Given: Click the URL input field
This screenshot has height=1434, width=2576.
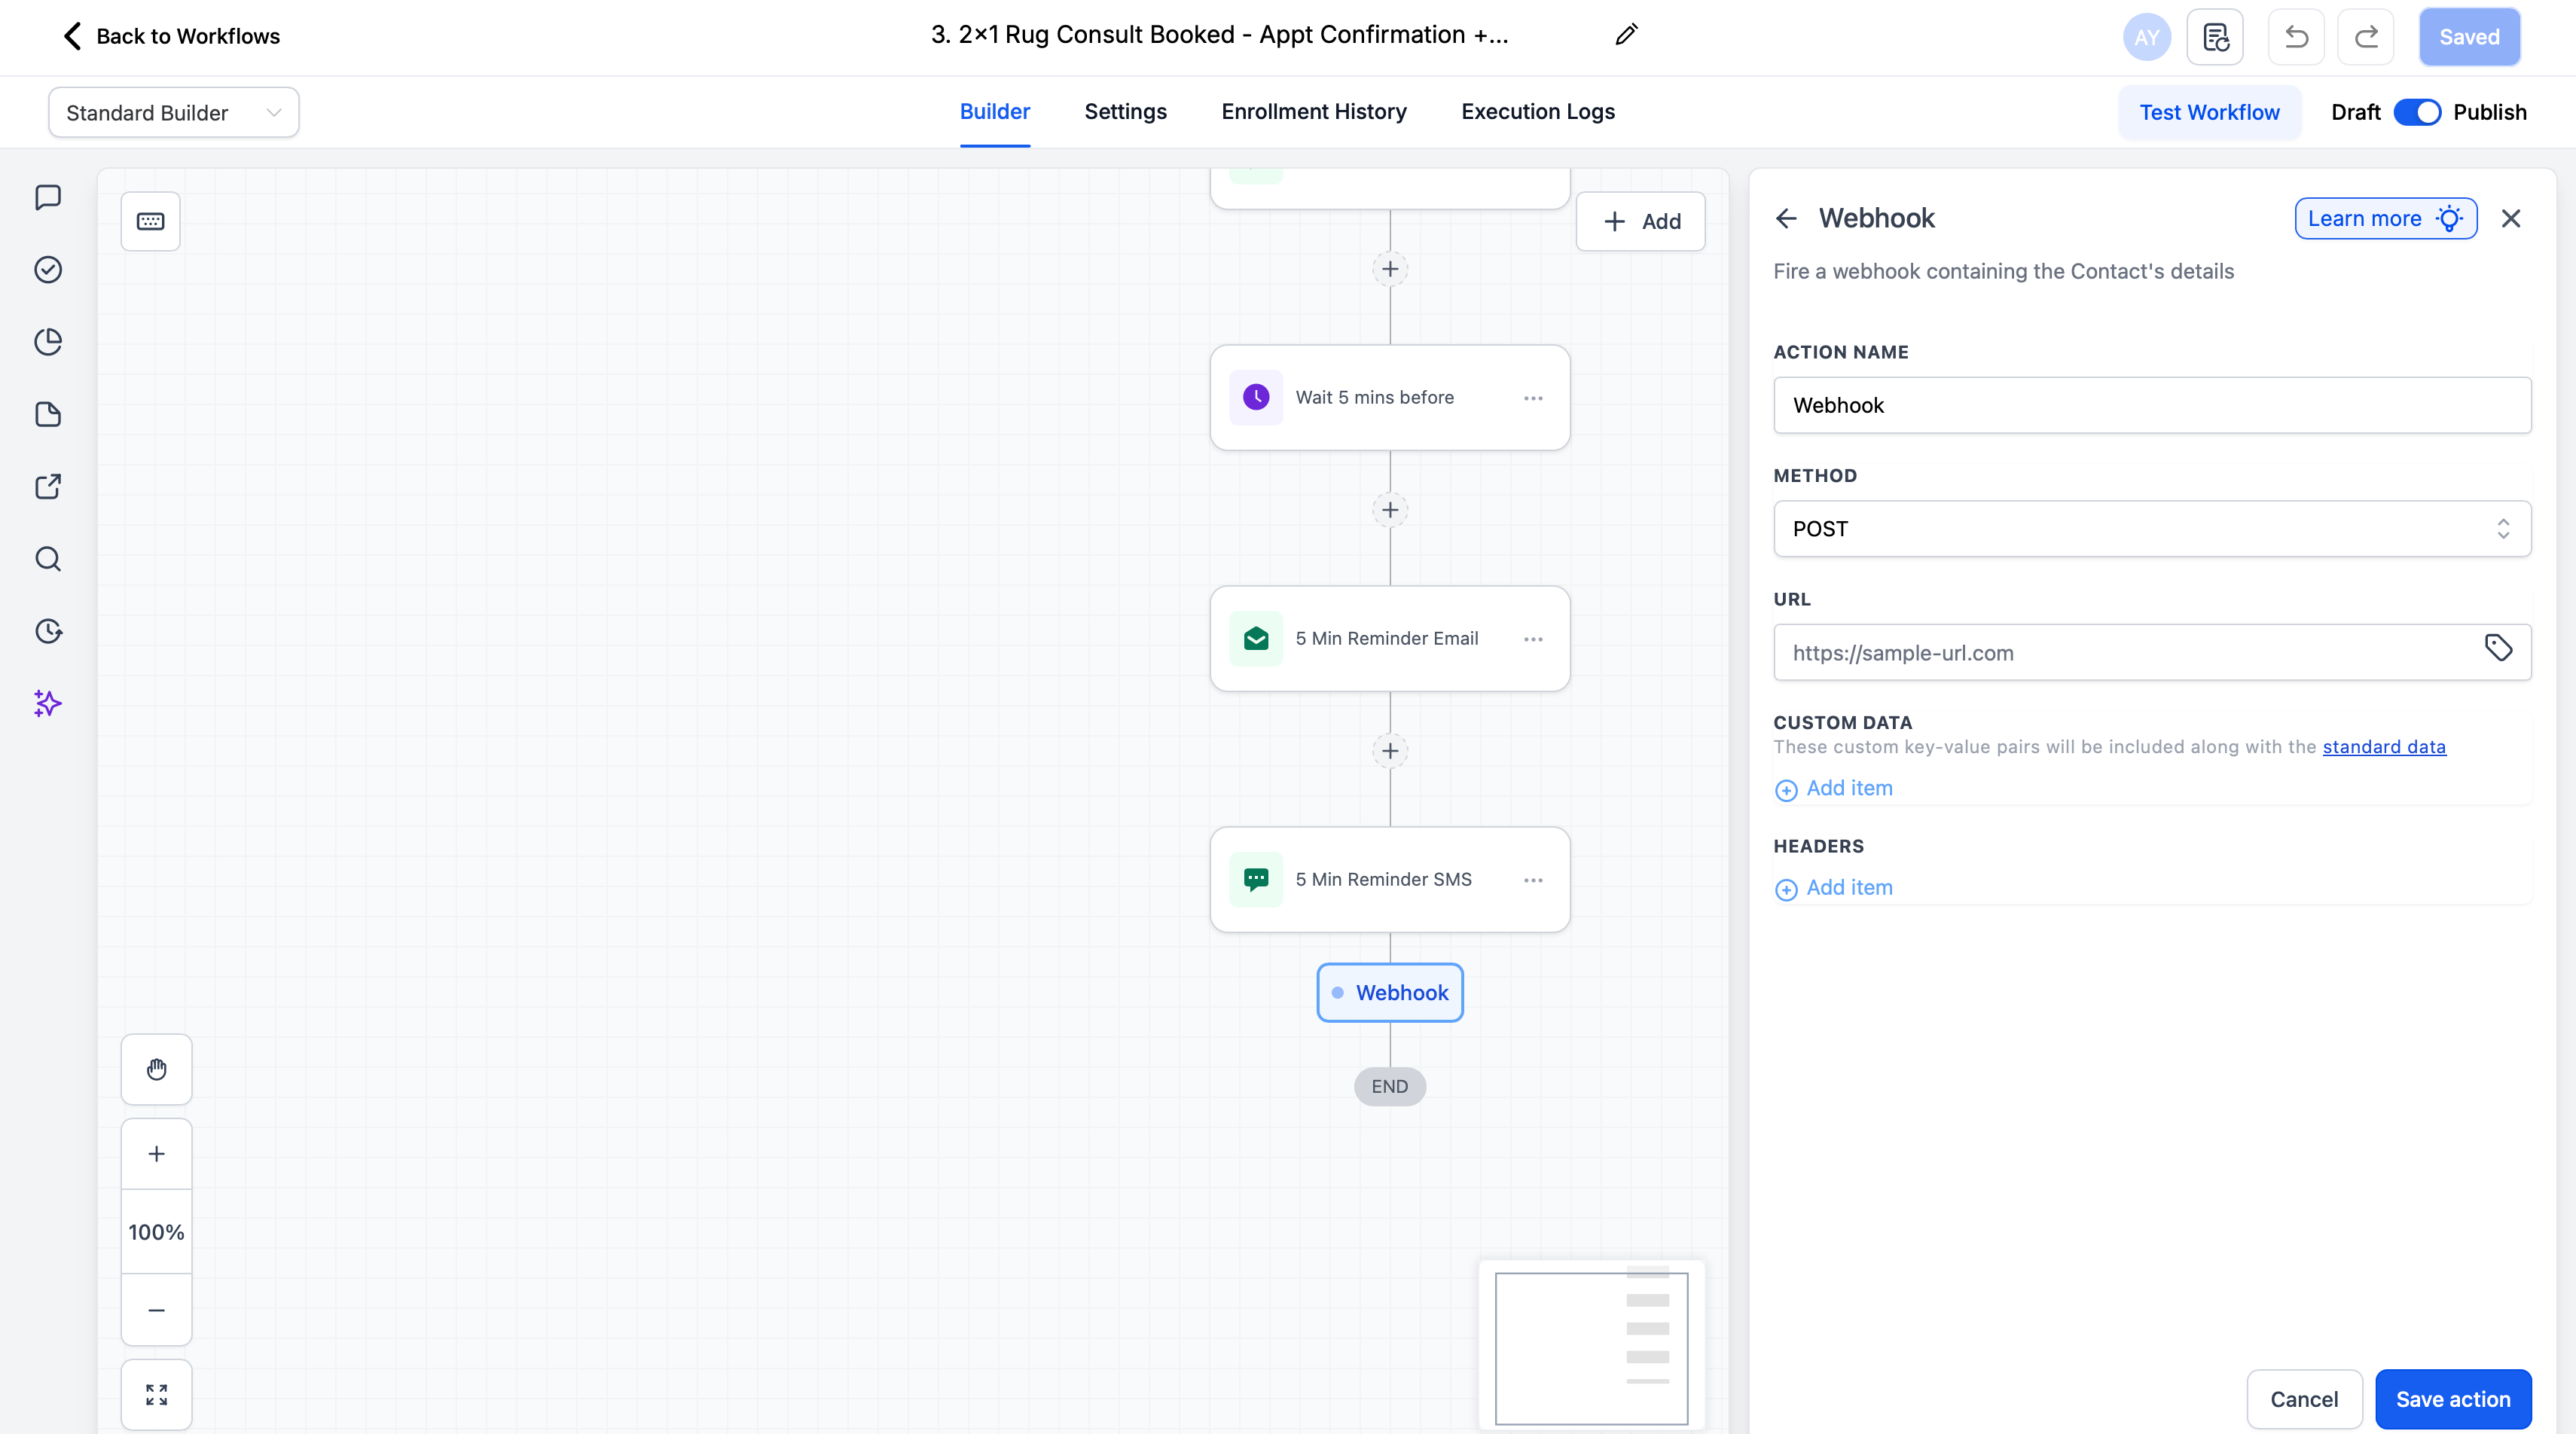Looking at the screenshot, I should [2120, 653].
